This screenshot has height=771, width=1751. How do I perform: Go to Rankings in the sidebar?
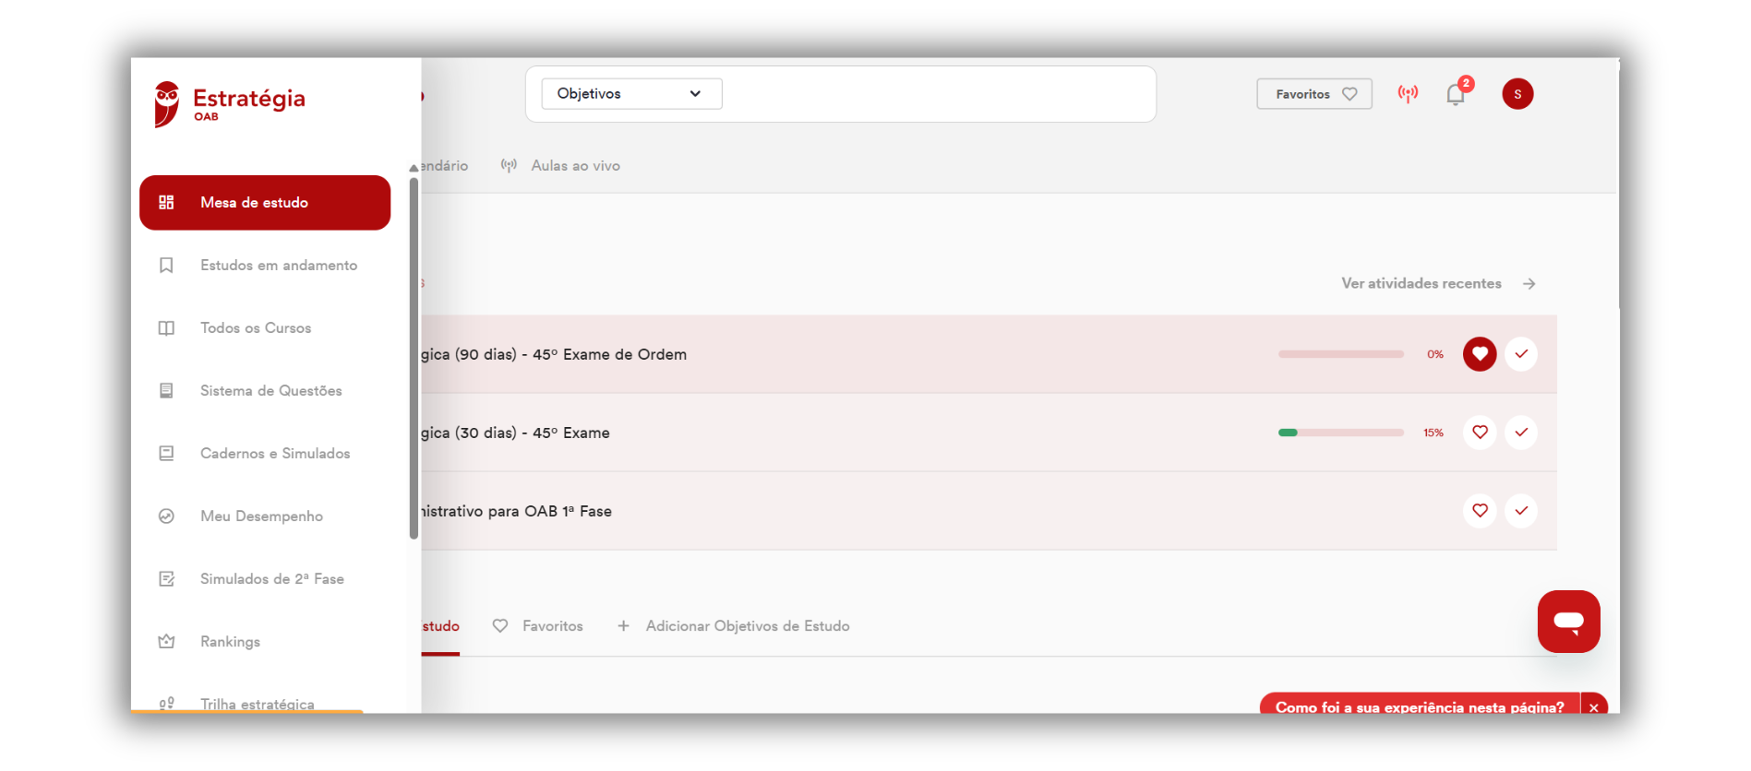(x=230, y=642)
